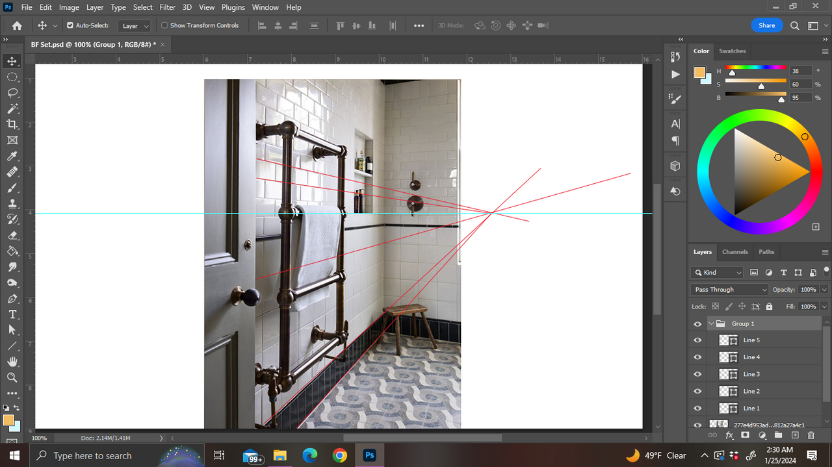Screen dimensions: 832x467
Task: Click the foreground color swatch in Color panel
Action: [x=699, y=72]
